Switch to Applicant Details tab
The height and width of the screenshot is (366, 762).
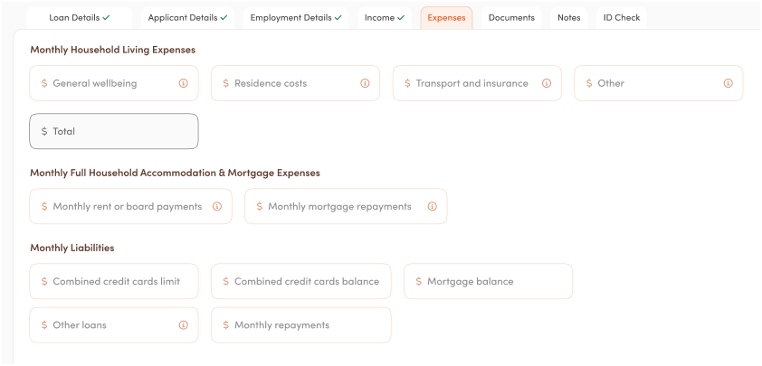[187, 17]
